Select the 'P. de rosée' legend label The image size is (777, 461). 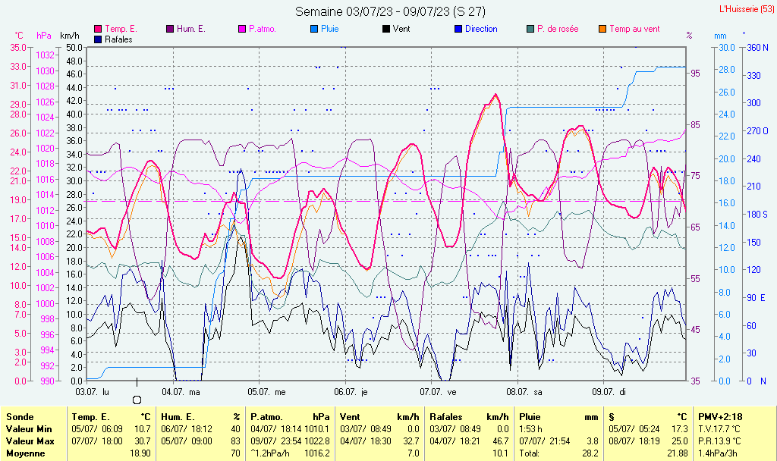coord(558,30)
